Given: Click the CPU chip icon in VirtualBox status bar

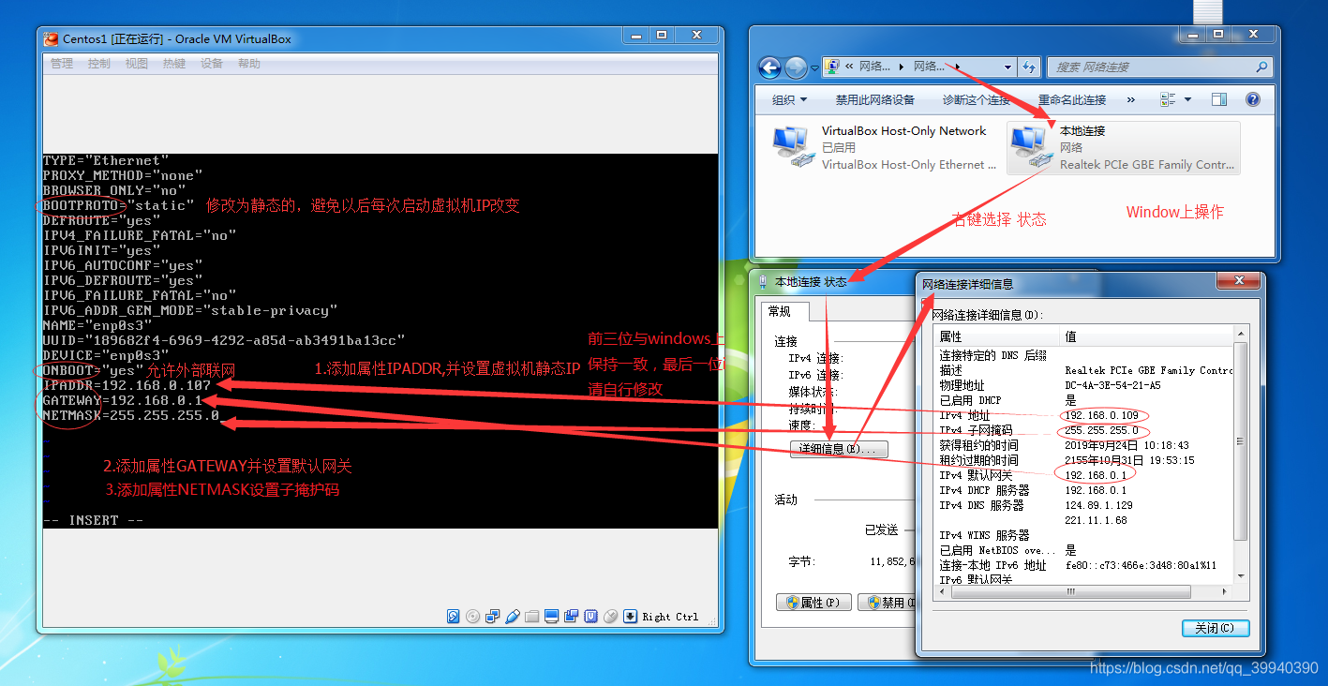Looking at the screenshot, I should tap(590, 616).
